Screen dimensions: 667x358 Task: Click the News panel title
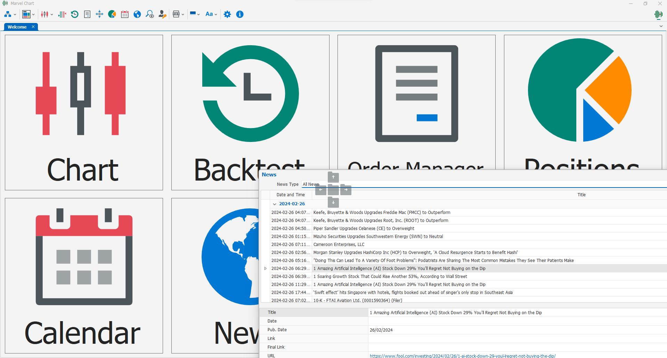coord(269,175)
